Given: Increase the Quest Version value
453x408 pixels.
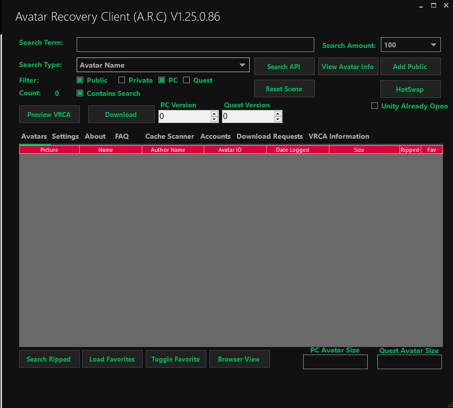Looking at the screenshot, I should 278,113.
